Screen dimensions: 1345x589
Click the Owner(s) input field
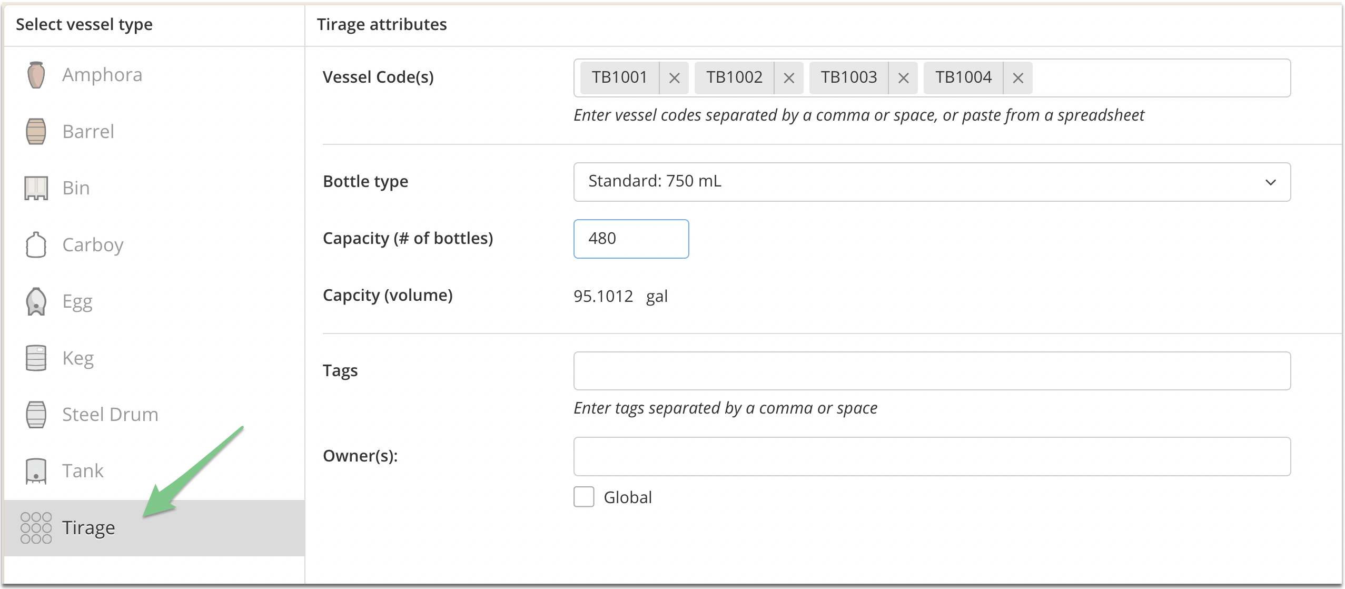pos(932,456)
